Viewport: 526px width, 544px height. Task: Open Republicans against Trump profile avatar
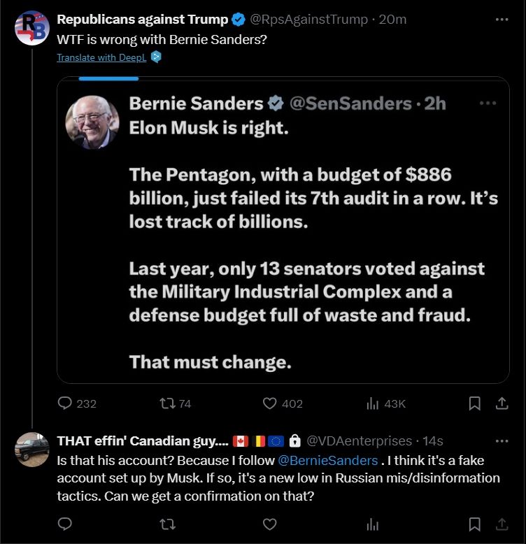pos(32,28)
